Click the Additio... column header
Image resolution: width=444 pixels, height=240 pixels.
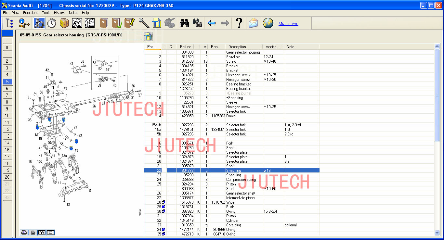click(273, 47)
